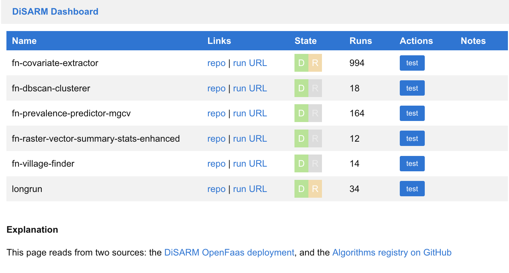Click green D state badge for fn-covariate-extractor

(301, 63)
